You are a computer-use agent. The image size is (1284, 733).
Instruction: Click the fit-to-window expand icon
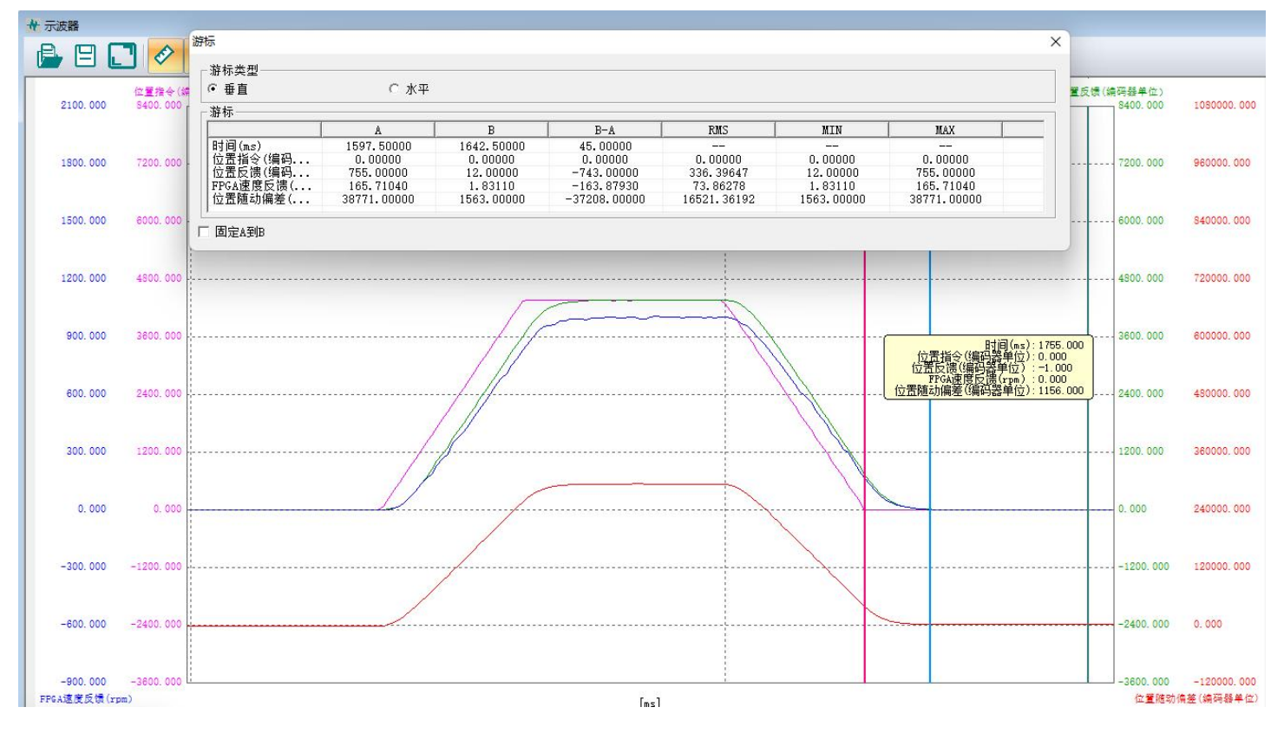tap(122, 56)
